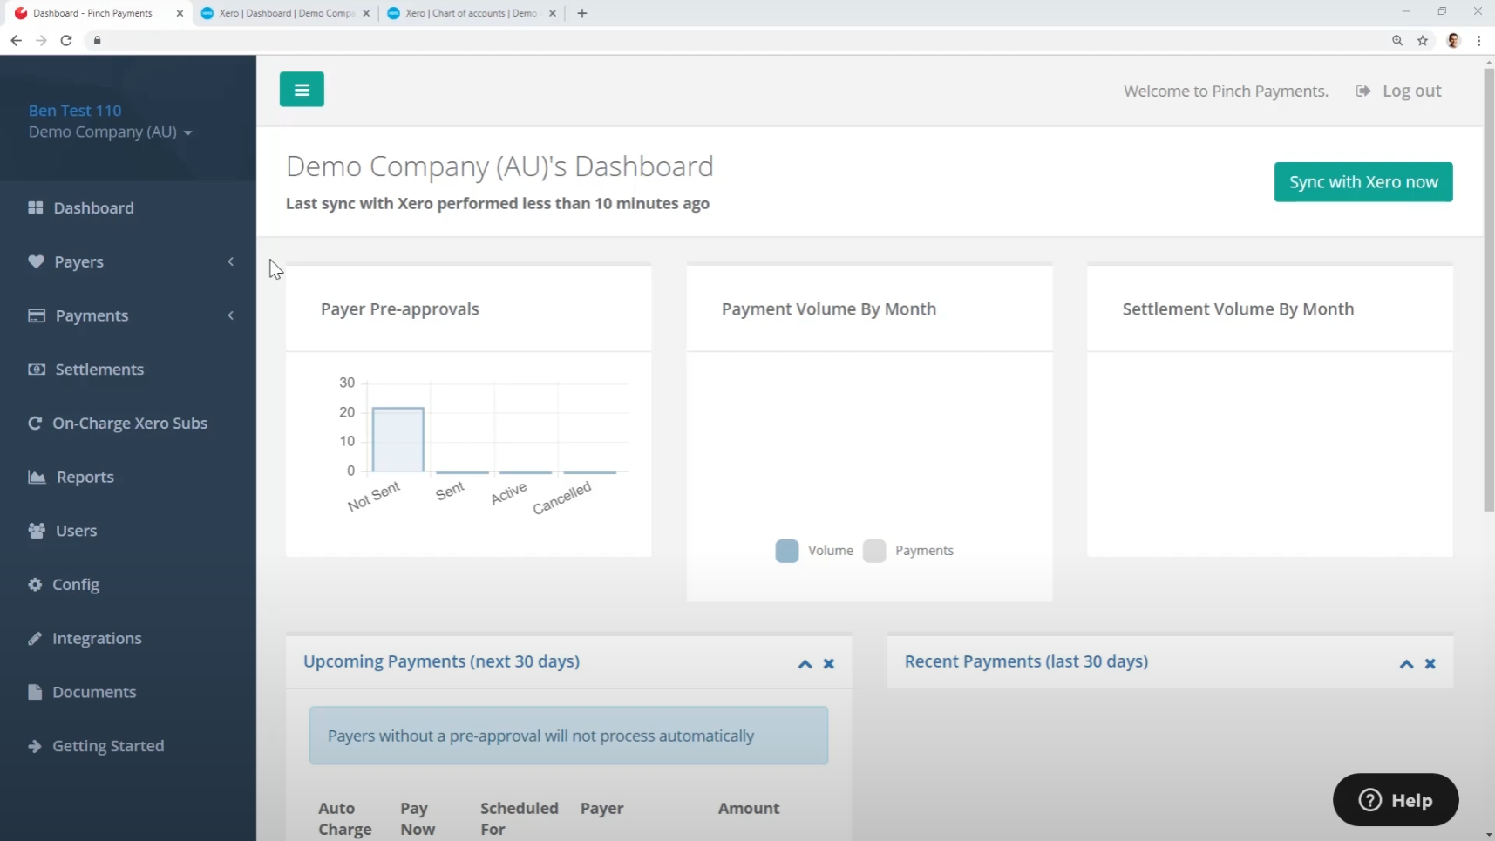Expand the Payers submenu chevron
The height and width of the screenshot is (841, 1495).
[x=231, y=261]
